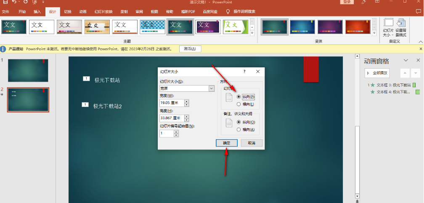The height and width of the screenshot is (203, 424).
Task: Switch to the Insert (插入) tab
Action: pos(37,12)
